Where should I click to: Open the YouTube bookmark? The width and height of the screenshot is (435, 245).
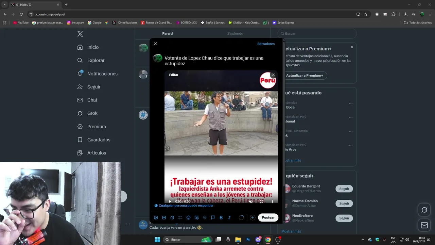21,23
